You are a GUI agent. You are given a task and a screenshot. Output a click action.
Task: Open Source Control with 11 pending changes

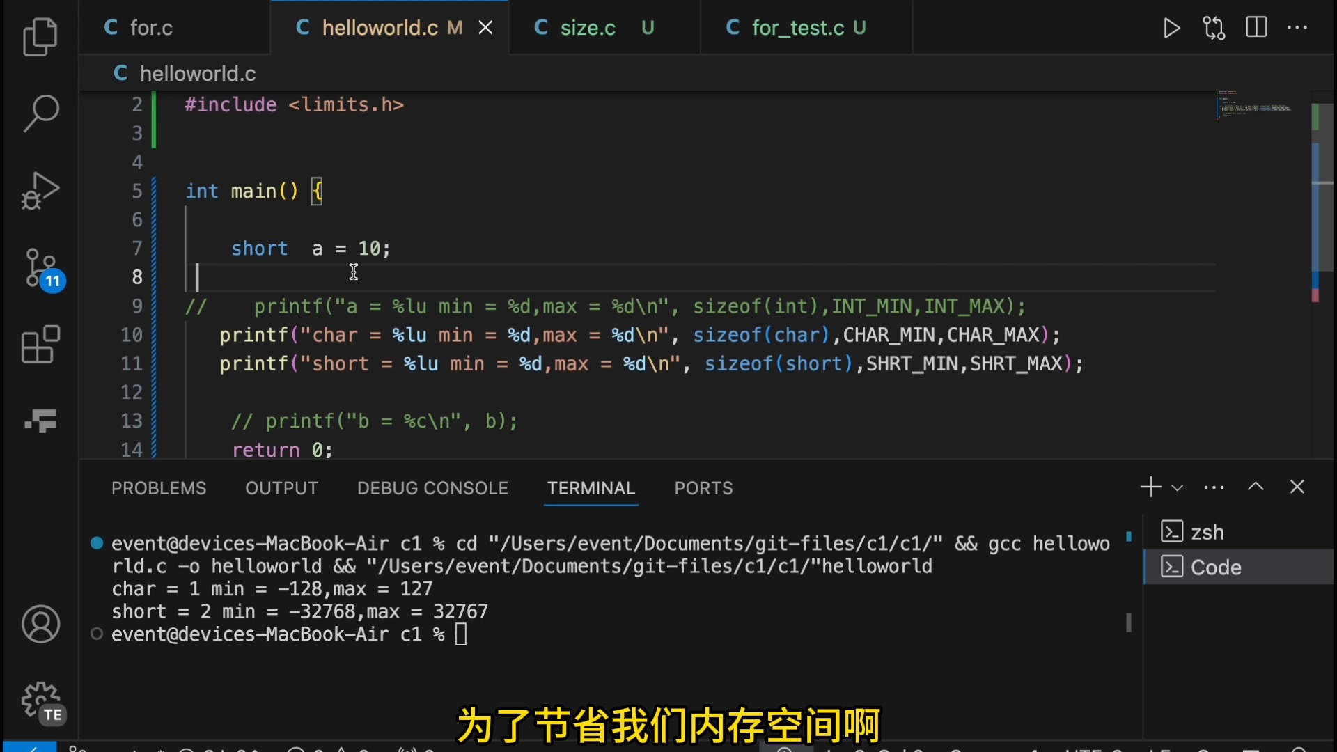[42, 269]
